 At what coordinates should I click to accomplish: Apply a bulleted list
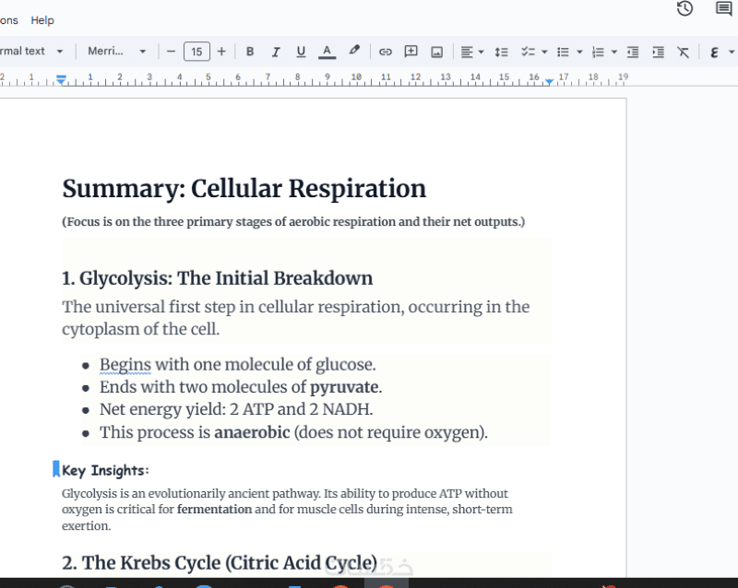click(x=563, y=52)
